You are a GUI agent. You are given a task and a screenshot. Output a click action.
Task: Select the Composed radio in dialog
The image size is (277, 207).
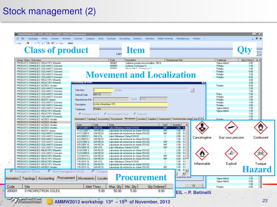coord(135,114)
